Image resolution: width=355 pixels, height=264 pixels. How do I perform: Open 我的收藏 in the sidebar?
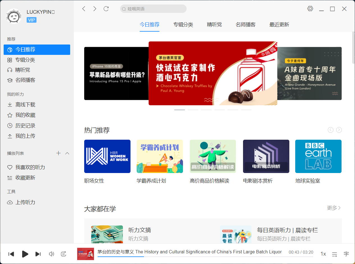37,115
